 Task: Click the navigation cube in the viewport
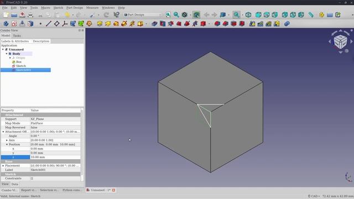pyautogui.click(x=341, y=41)
